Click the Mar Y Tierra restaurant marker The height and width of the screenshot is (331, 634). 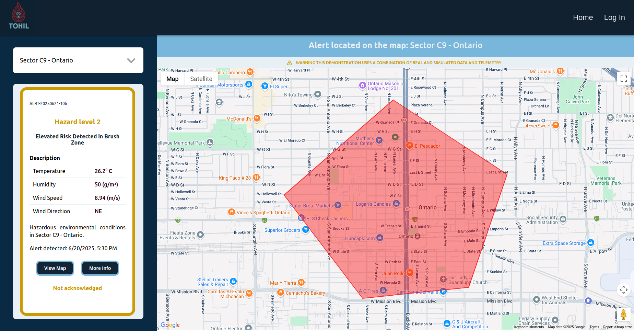301,282
